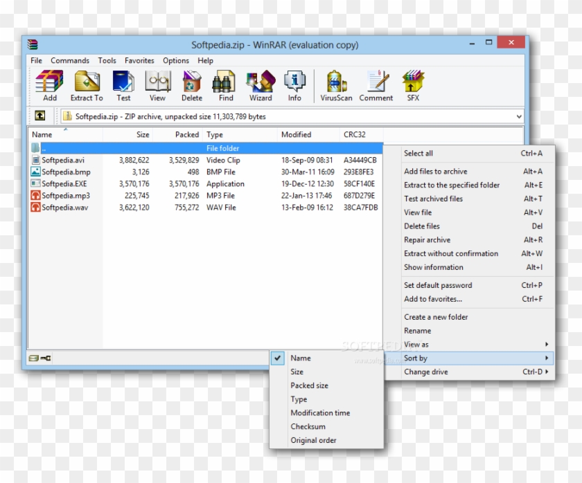This screenshot has height=483, width=582.
Task: Run the Test archive tool
Action: click(123, 86)
